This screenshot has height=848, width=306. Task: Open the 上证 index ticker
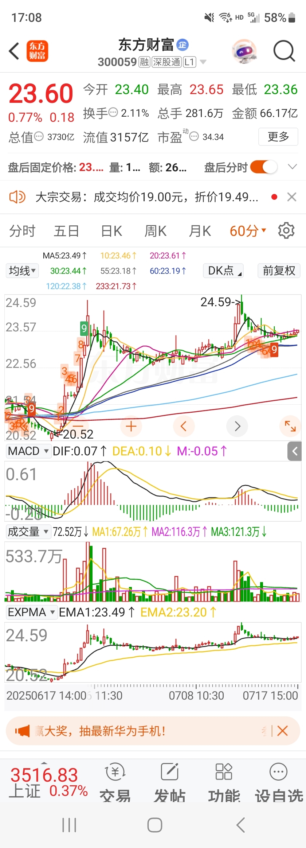click(48, 783)
